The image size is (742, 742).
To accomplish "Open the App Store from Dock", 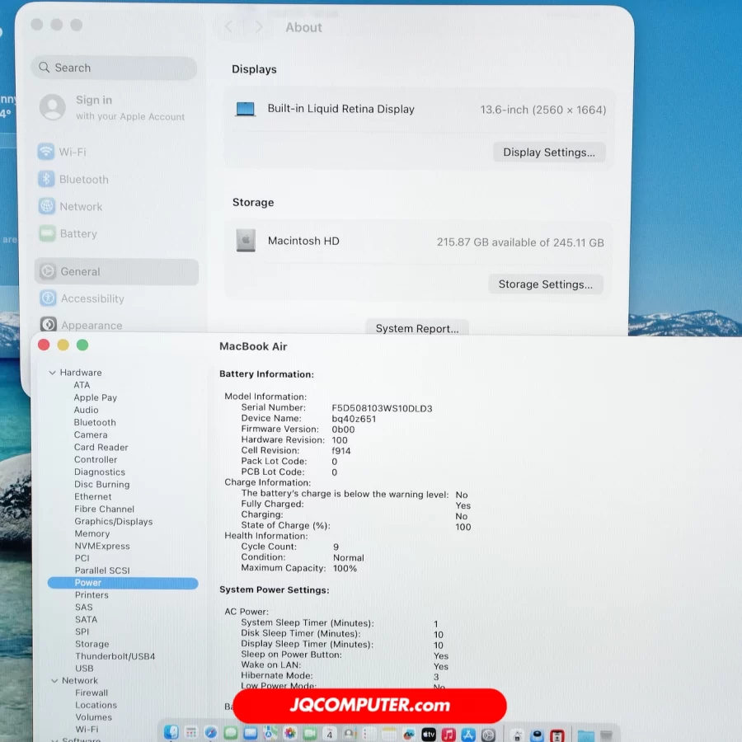I will [x=468, y=734].
